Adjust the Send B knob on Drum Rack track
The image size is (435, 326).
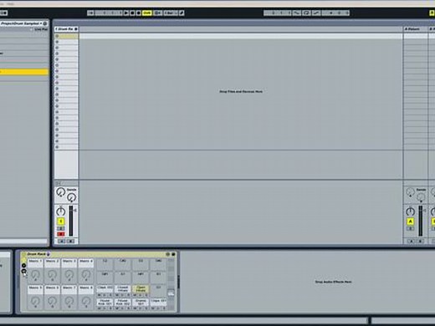(72, 197)
